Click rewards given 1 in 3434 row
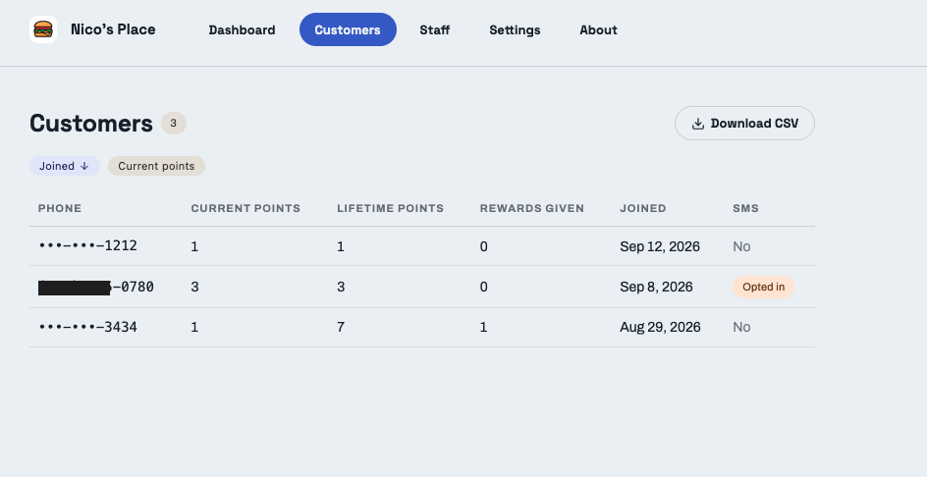The image size is (927, 477). pyautogui.click(x=483, y=327)
